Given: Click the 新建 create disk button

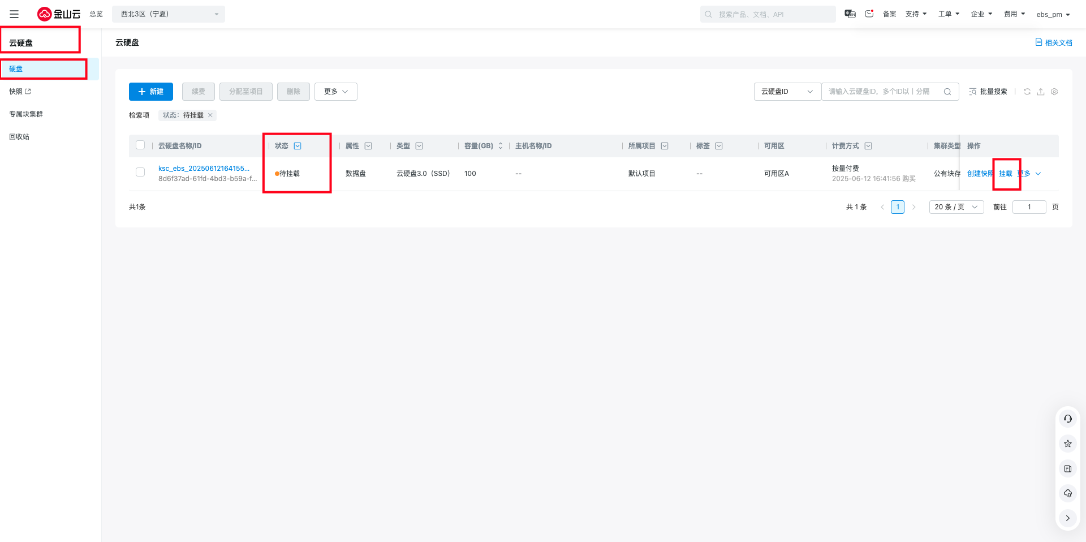Looking at the screenshot, I should [x=151, y=92].
